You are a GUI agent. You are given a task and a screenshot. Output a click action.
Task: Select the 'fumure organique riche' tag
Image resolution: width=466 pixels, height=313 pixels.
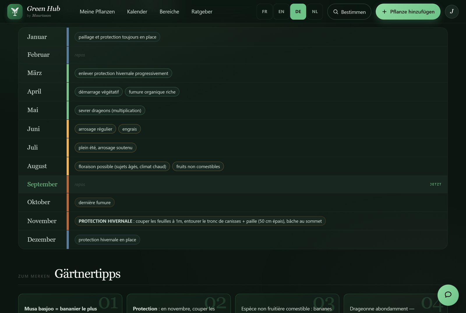(152, 92)
